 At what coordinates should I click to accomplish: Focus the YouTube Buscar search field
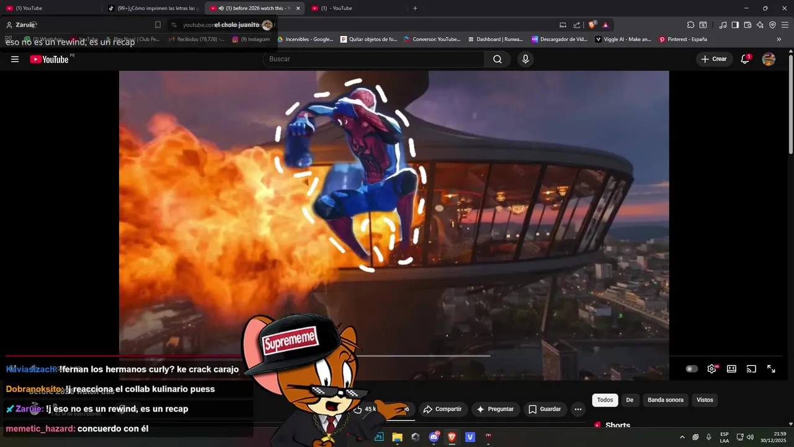pos(373,59)
